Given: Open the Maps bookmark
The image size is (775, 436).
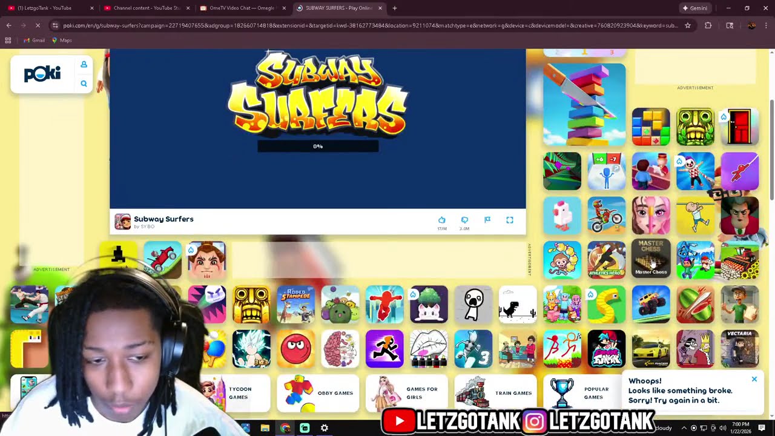Looking at the screenshot, I should (62, 40).
